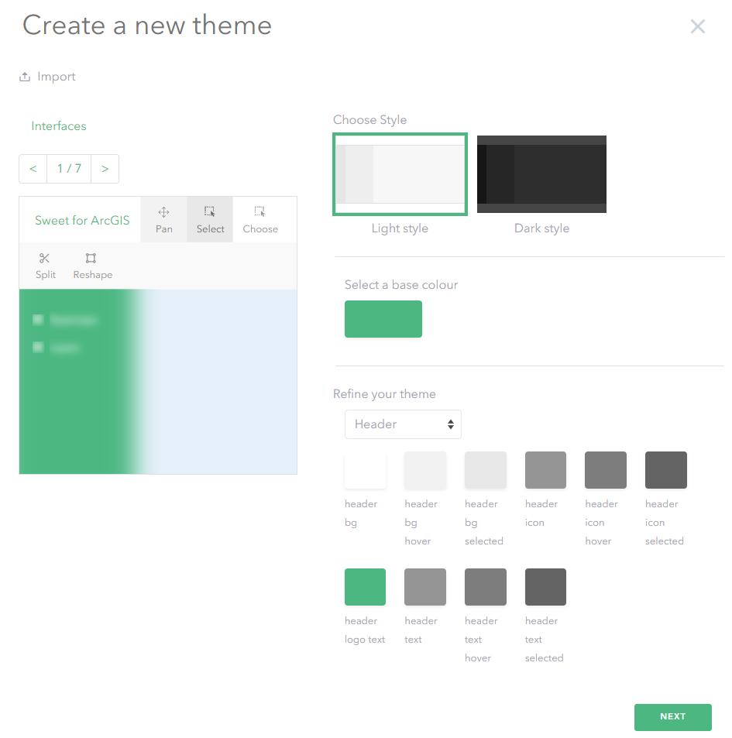Click the NEXT button
The image size is (732, 738).
(672, 717)
